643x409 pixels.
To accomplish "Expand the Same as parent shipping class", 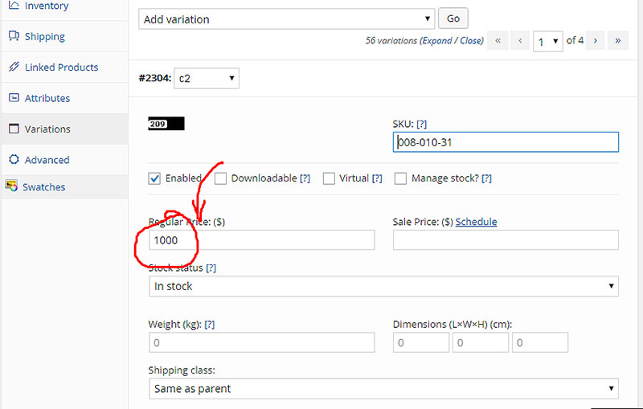I will point(383,388).
